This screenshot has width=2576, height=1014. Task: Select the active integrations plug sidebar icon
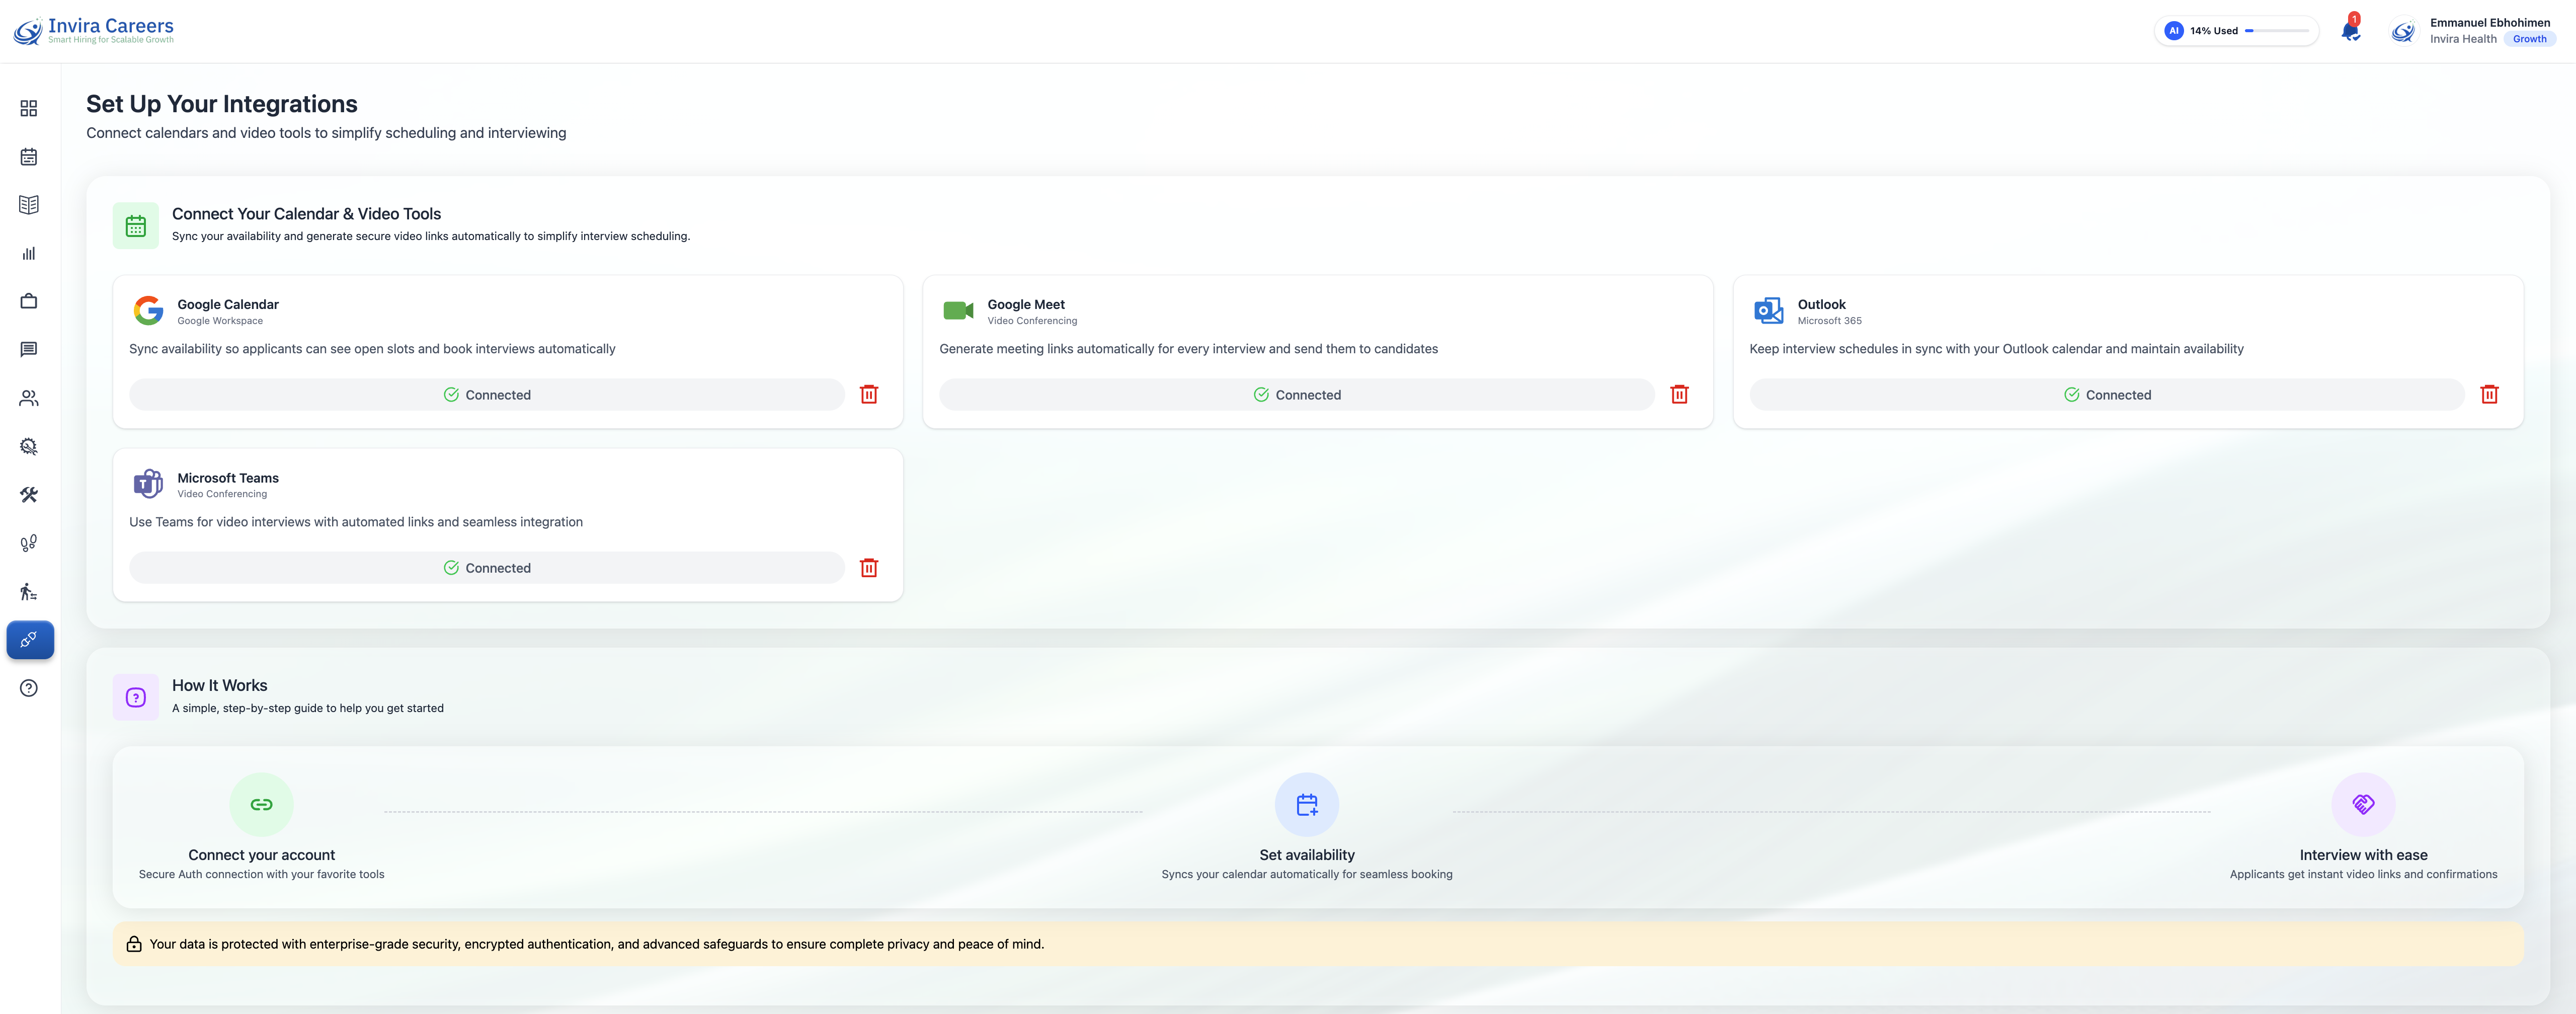tap(30, 640)
